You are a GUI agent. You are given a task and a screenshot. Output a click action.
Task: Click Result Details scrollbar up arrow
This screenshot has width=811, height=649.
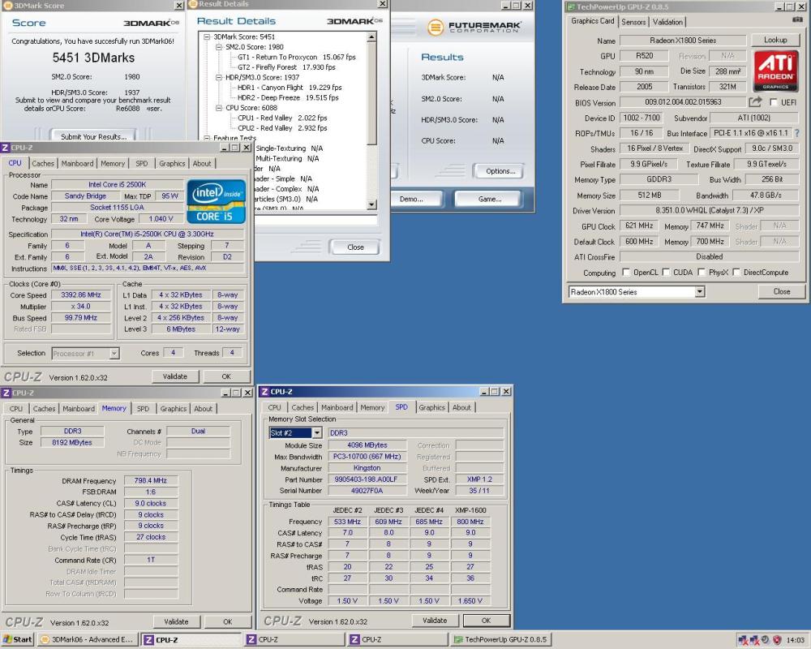point(372,37)
